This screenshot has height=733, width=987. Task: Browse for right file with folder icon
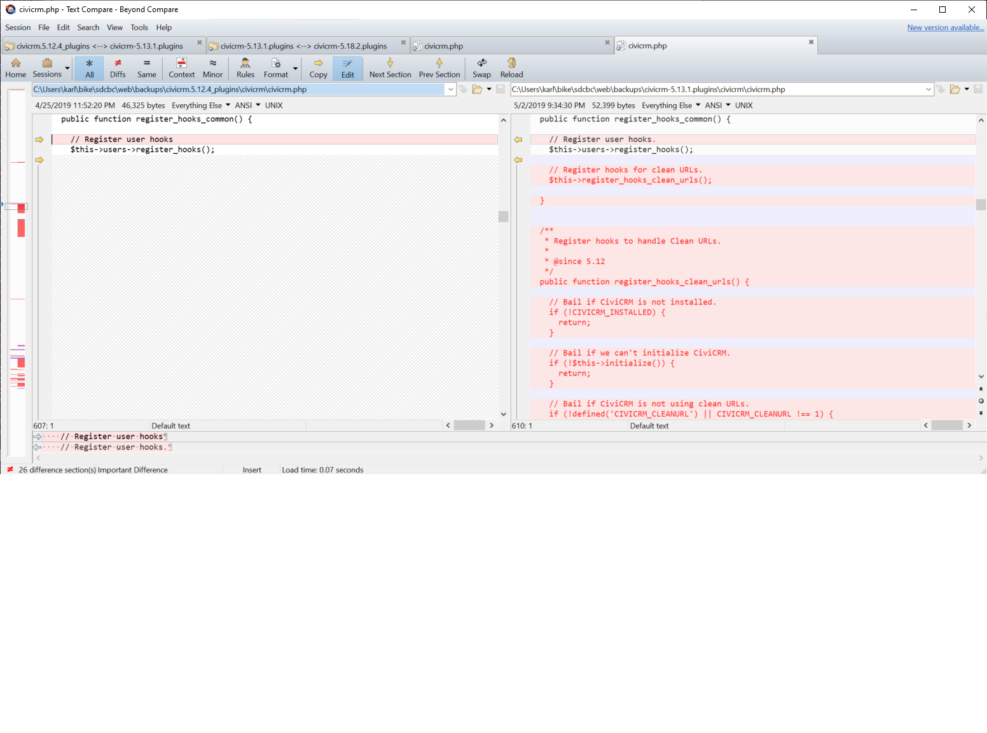point(955,89)
